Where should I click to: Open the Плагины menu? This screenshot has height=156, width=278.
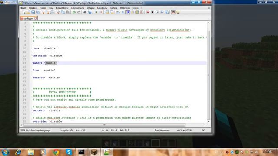tap(125, 8)
